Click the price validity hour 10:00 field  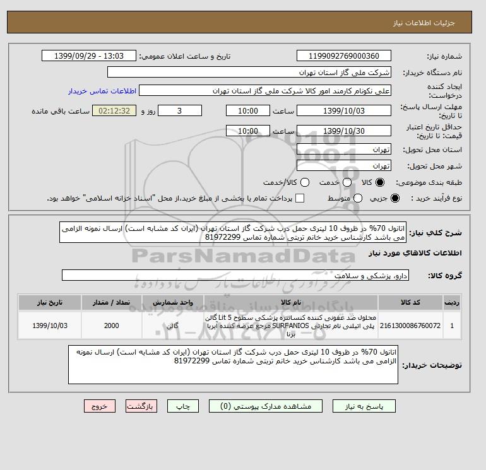tap(248, 131)
